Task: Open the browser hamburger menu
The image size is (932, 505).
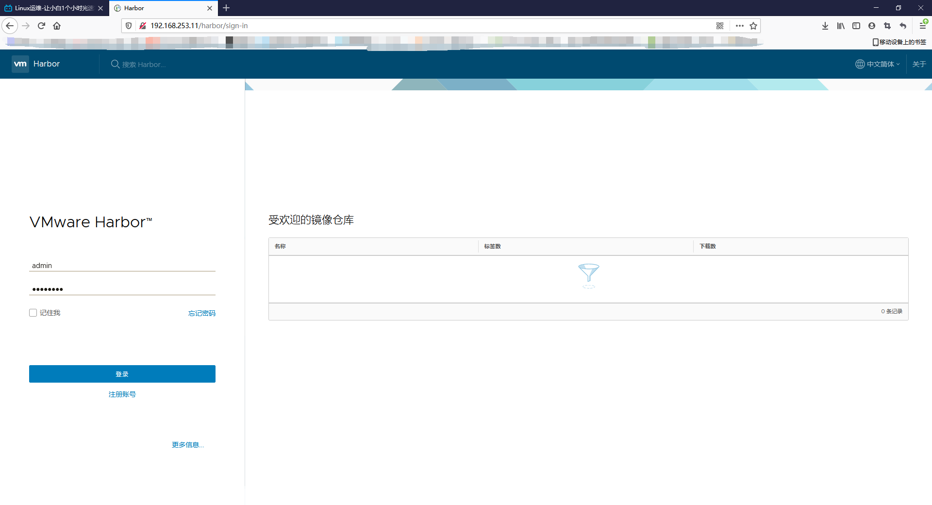Action: click(x=923, y=26)
